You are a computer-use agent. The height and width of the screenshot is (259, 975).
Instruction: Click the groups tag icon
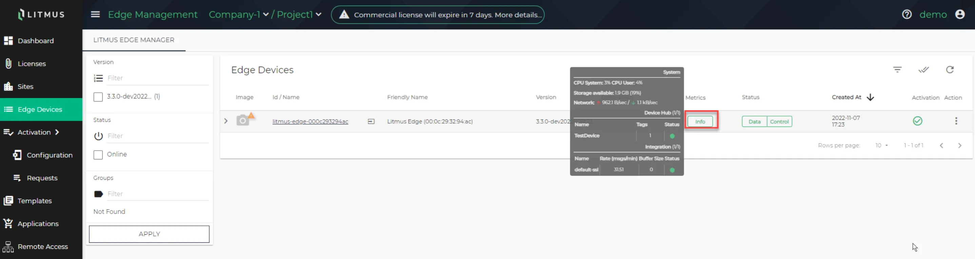click(98, 194)
